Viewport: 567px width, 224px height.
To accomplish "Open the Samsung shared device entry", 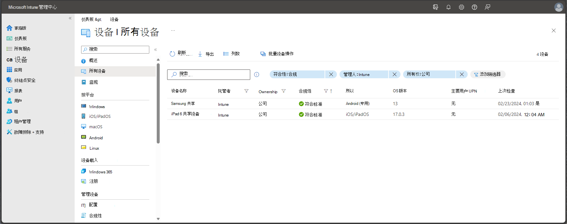I will pyautogui.click(x=183, y=104).
